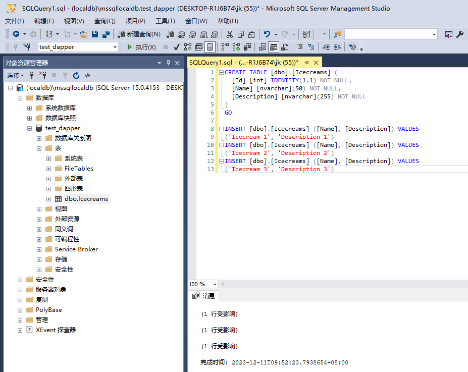This screenshot has width=468, height=372.
Task: Collapse the test_dapper database node
Action: [x=30, y=128]
